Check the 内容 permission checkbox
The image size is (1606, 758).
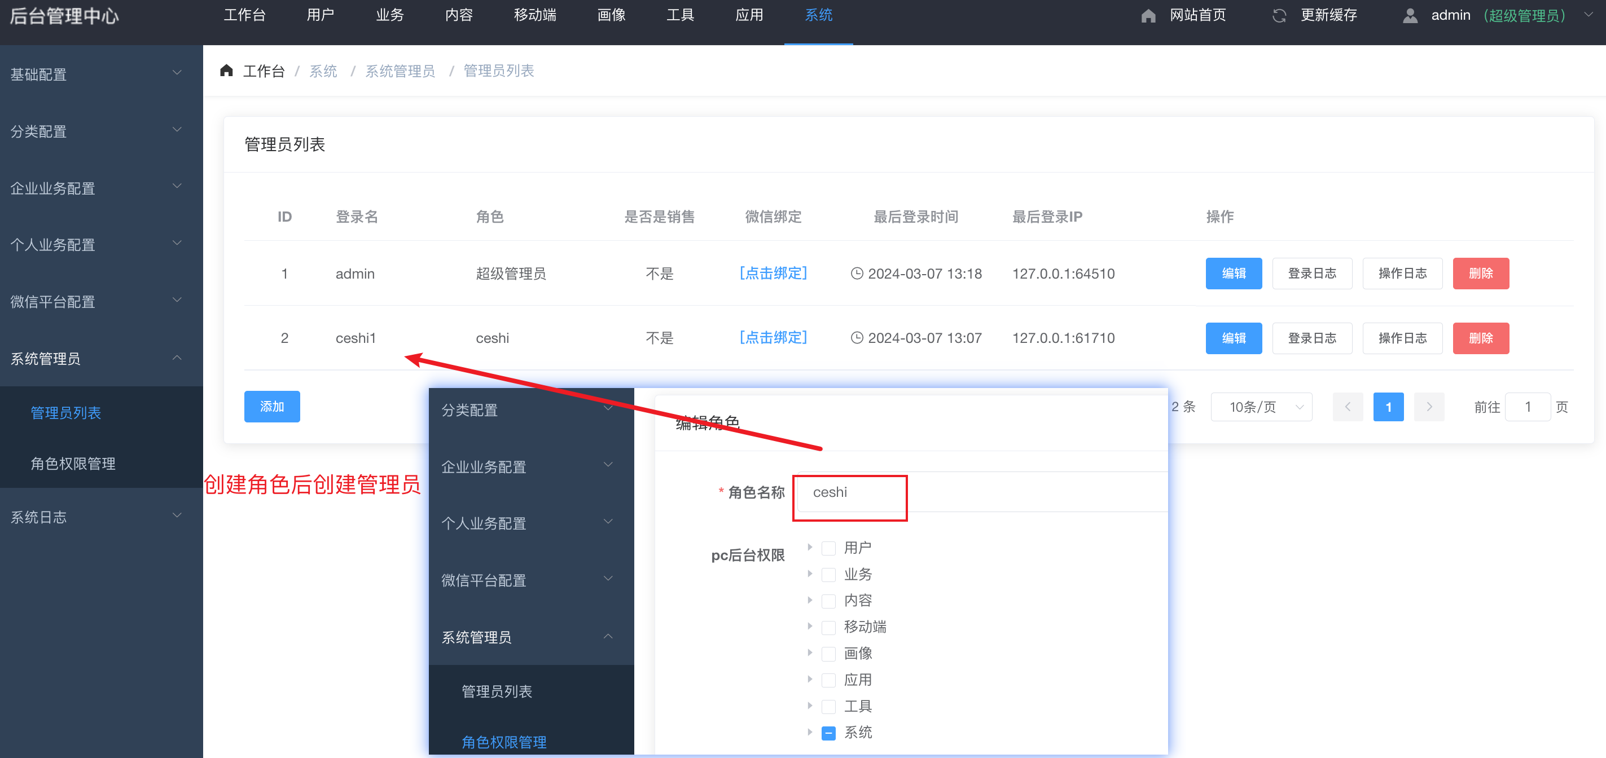(828, 601)
